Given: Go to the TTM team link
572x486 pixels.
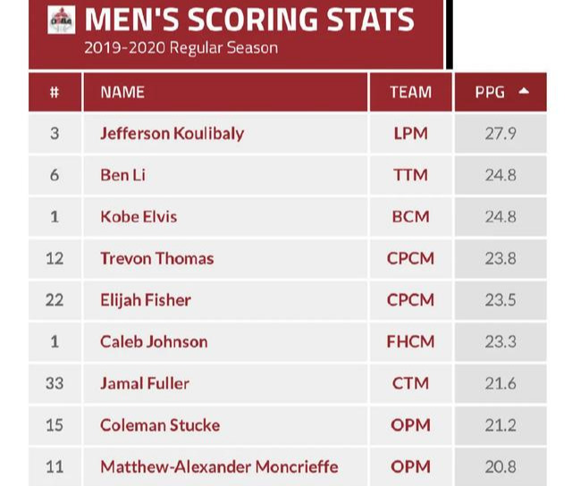Looking at the screenshot, I should pyautogui.click(x=410, y=175).
